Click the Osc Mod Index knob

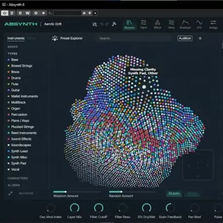(51, 208)
